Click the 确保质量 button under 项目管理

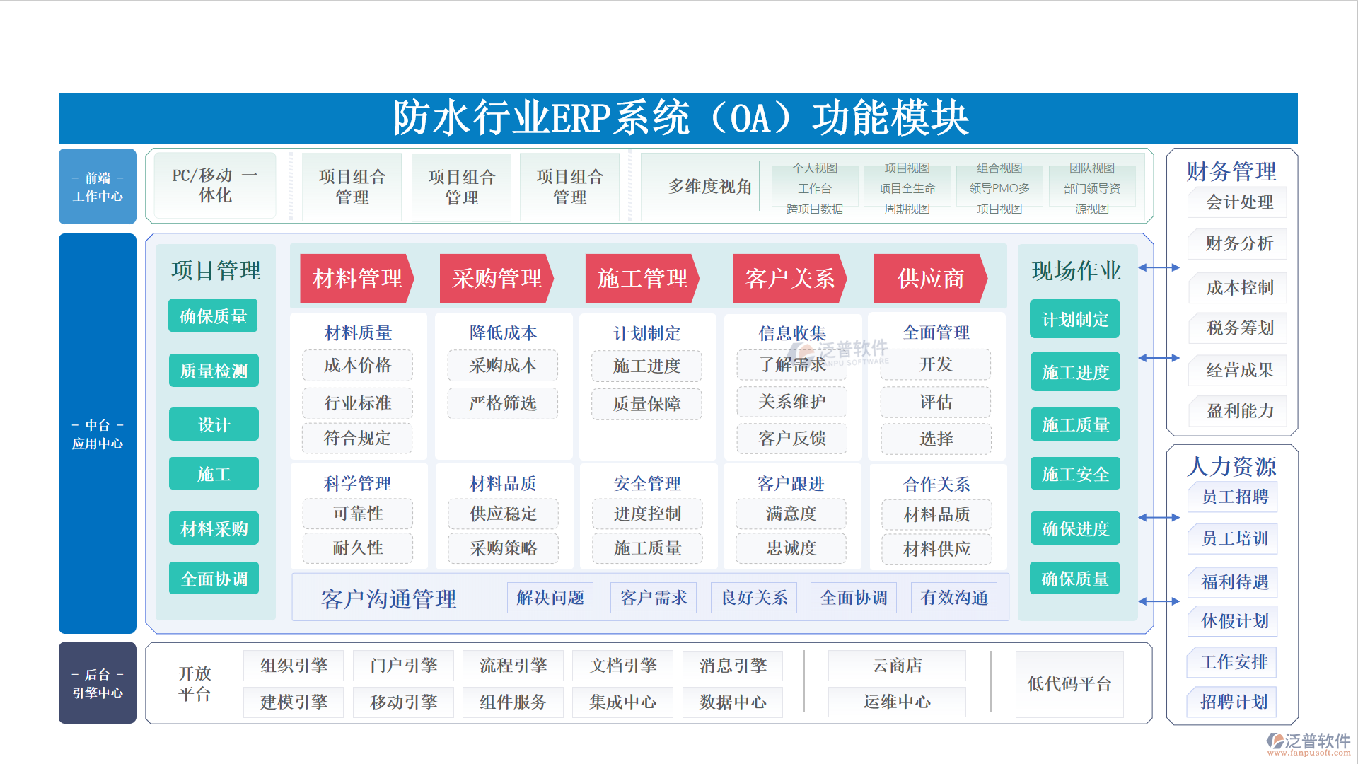tap(213, 316)
